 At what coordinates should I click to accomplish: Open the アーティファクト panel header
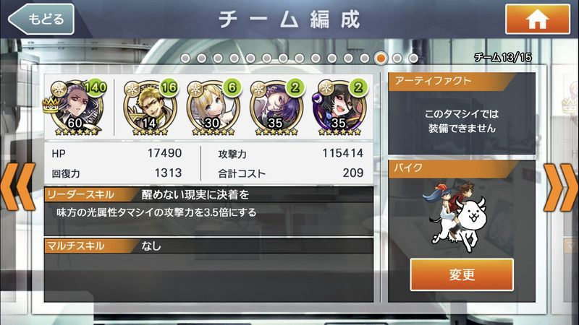(452, 82)
